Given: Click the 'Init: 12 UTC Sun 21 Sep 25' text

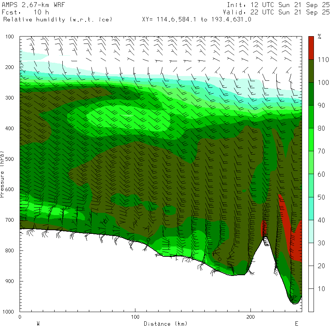Looking at the screenshot, I should tap(278, 5).
